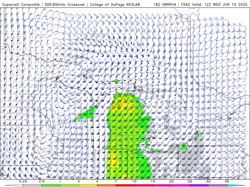Click the magenta 20–25 legend swatch

point(181,185)
